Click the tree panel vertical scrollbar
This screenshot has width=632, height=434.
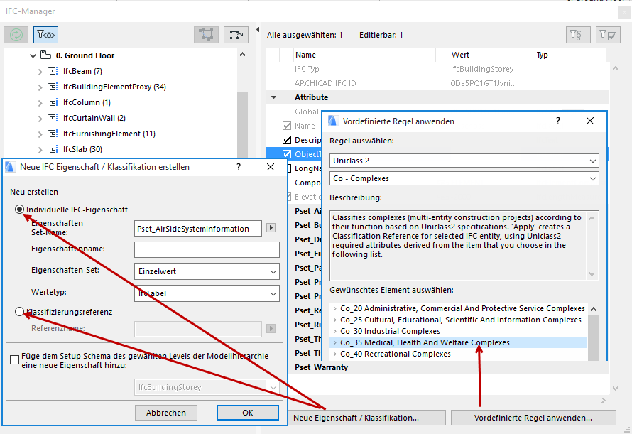(x=242, y=124)
